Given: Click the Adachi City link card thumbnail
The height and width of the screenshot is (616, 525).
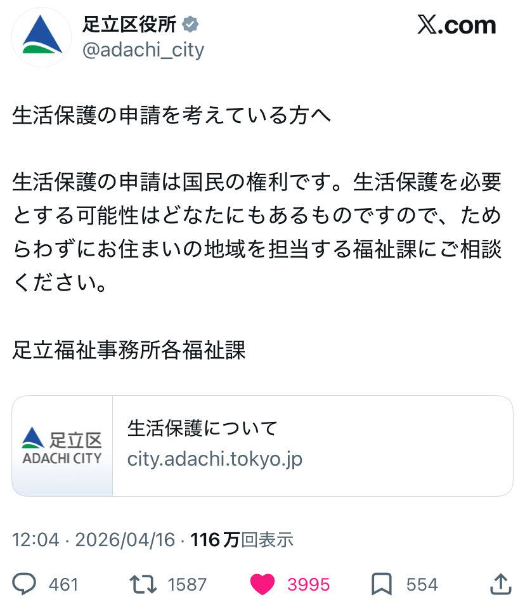Looking at the screenshot, I should (x=62, y=446).
